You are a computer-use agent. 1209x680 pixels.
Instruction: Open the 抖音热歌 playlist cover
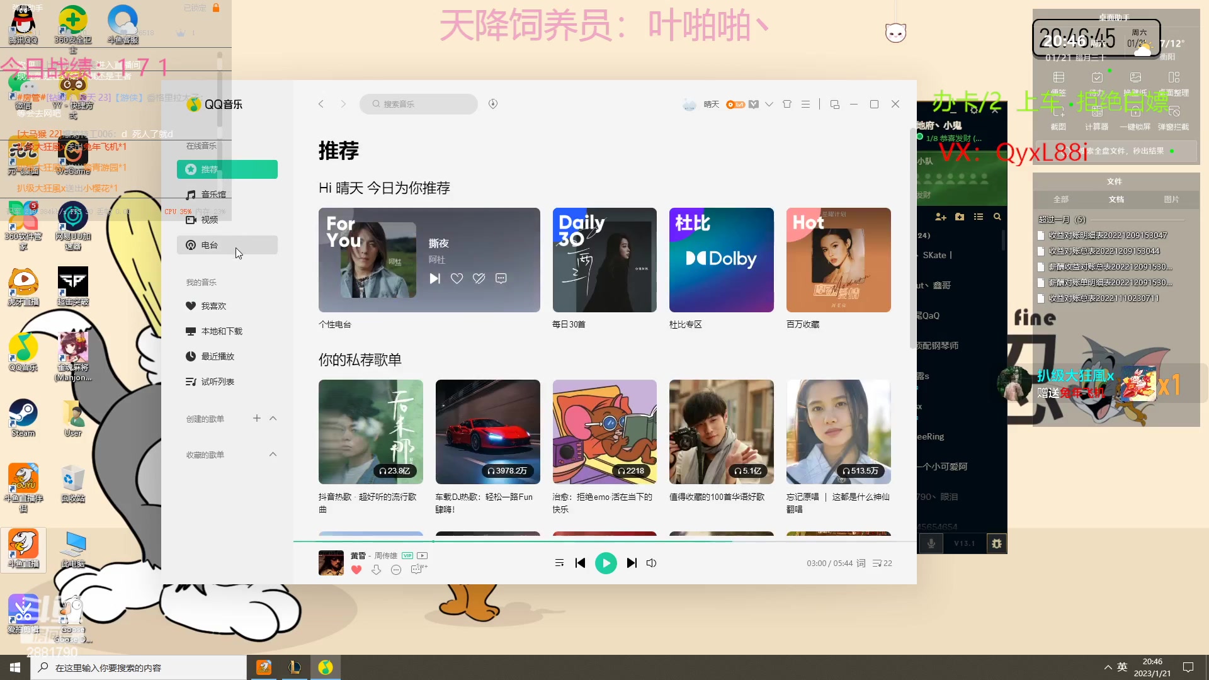coord(371,432)
